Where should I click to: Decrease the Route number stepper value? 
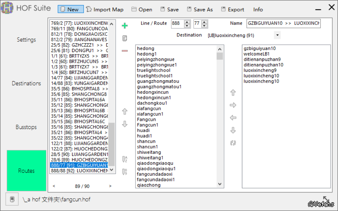coord(204,26)
